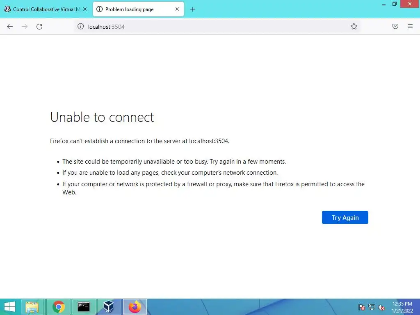
Task: Click bullet about firewall or proxy
Action: pyautogui.click(x=213, y=188)
